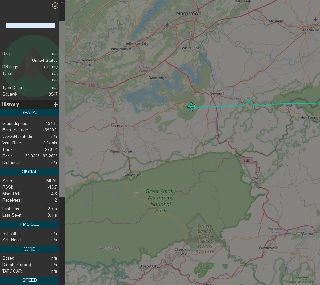
Task: Click the Vert. Rate value 0 ft/min
Action: coord(50,143)
